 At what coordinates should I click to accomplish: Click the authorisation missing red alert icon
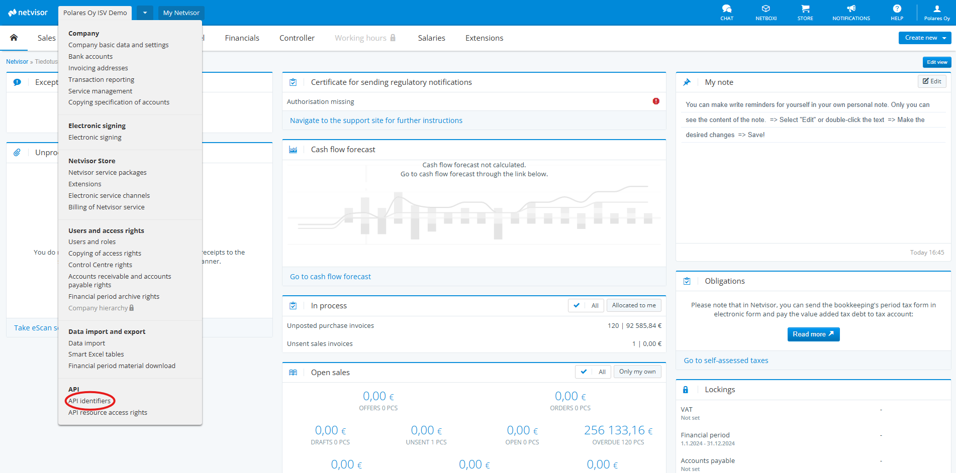point(655,101)
